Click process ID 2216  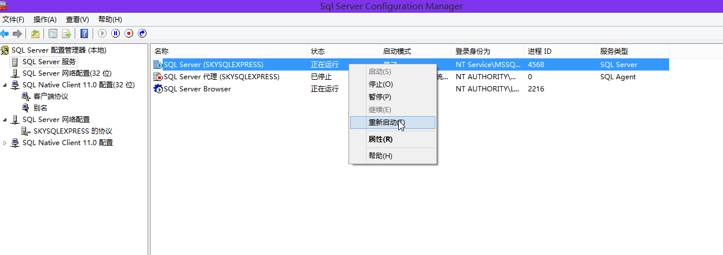[x=536, y=89]
